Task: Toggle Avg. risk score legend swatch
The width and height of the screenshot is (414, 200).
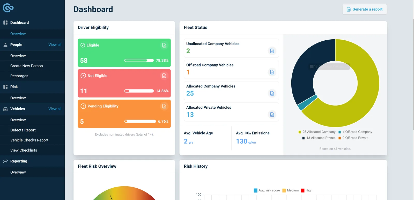Action: (x=256, y=190)
